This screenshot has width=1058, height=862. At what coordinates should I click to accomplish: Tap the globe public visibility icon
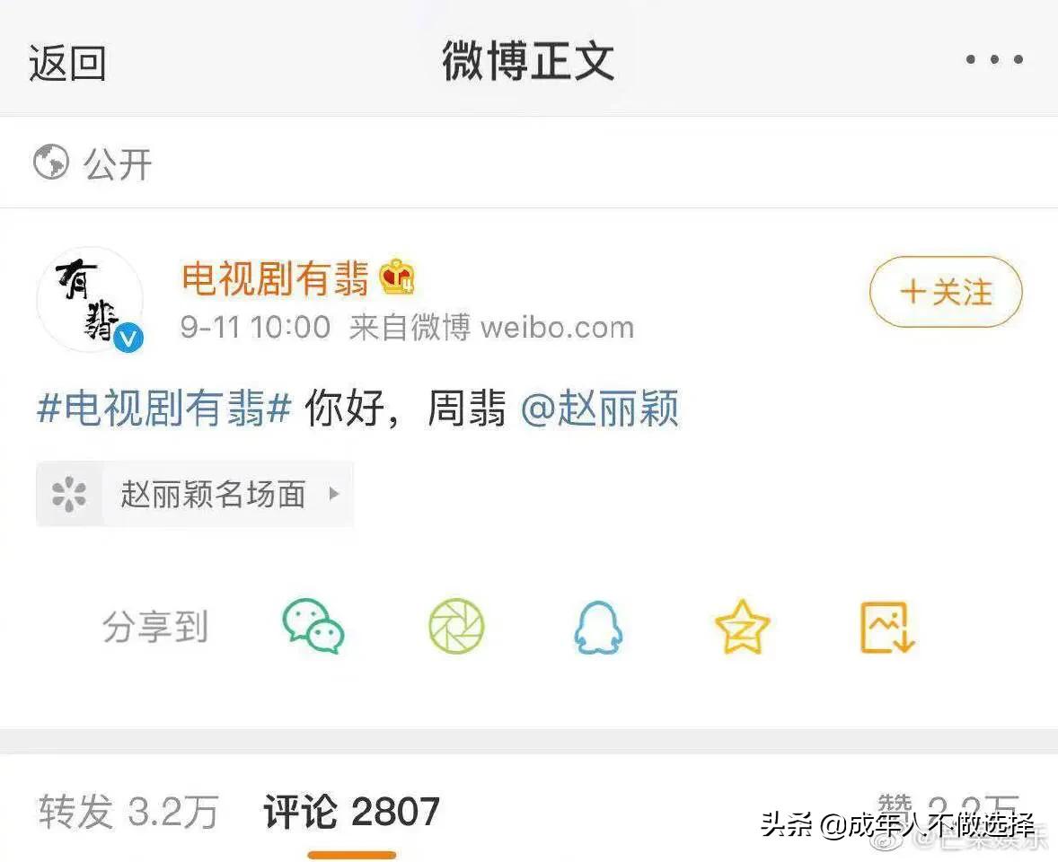51,162
